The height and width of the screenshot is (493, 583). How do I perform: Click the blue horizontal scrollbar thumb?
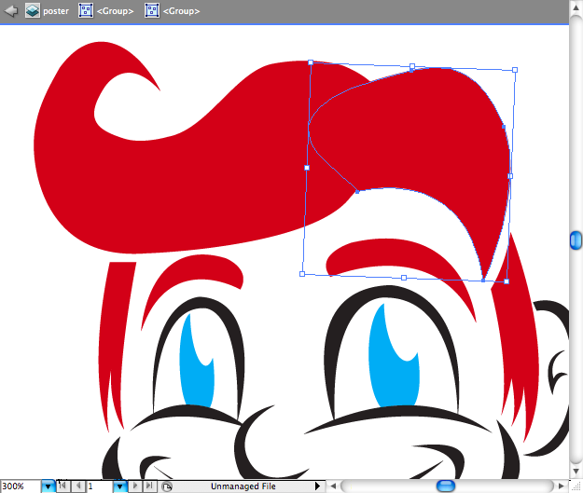click(x=446, y=486)
